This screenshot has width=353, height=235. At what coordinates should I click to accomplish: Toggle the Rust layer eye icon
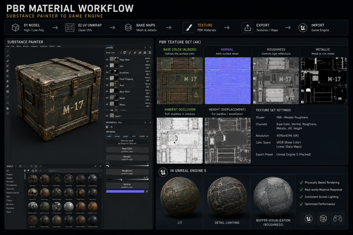point(107,85)
